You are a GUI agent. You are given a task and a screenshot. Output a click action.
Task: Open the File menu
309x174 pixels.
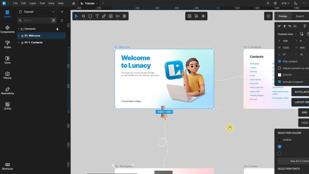(x=15, y=3)
